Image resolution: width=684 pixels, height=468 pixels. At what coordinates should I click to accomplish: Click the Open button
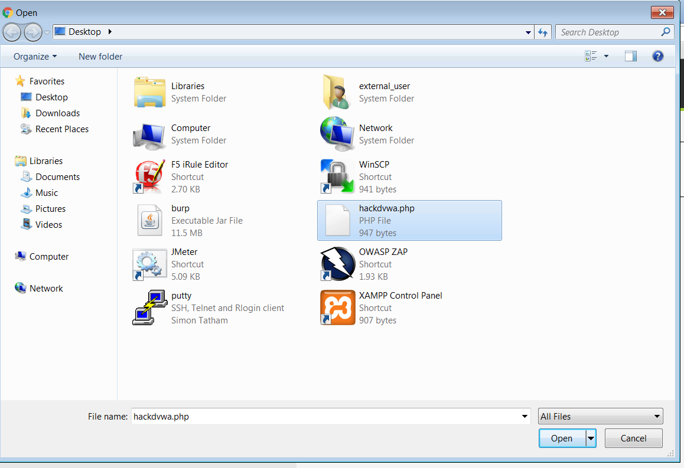[562, 438]
